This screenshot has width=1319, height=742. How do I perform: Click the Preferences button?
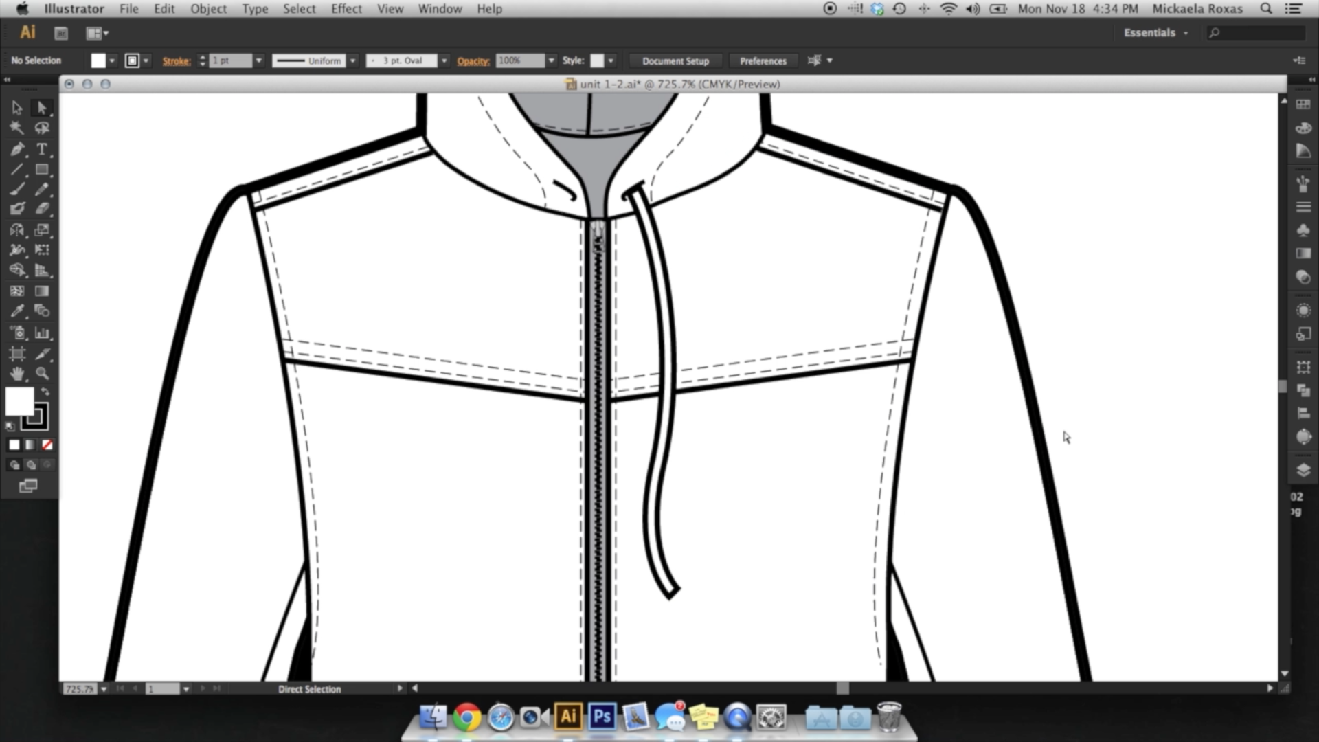[763, 60]
